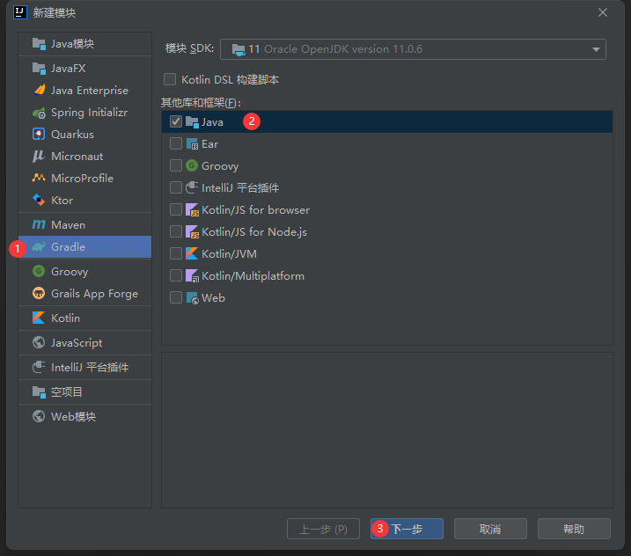
Task: Click the Kotlin/JVM framework icon
Action: [x=192, y=253]
